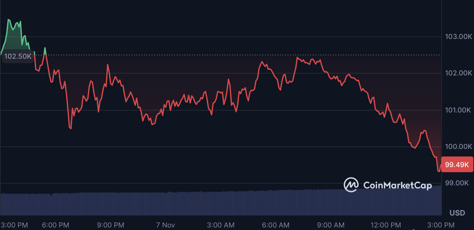The height and width of the screenshot is (230, 474).
Task: Click the CoinMarketCap logo icon
Action: 351,185
